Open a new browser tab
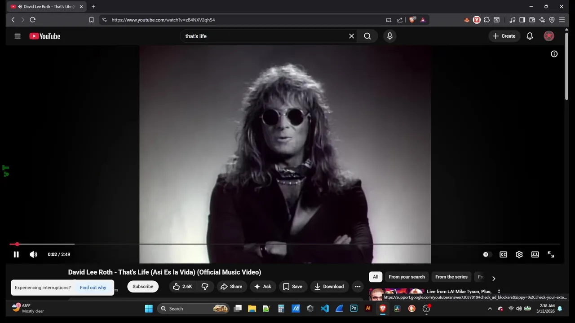The height and width of the screenshot is (323, 575). pos(93,7)
